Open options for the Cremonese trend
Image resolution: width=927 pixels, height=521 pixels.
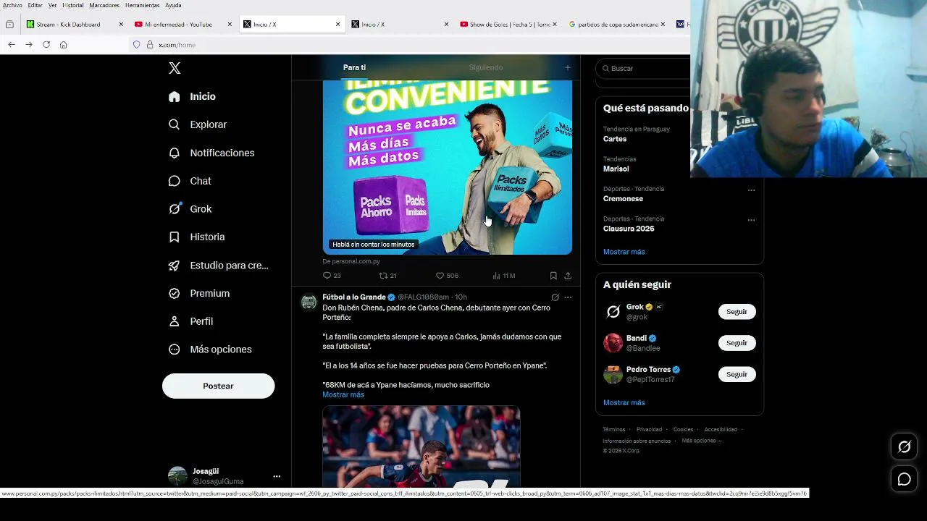(751, 190)
